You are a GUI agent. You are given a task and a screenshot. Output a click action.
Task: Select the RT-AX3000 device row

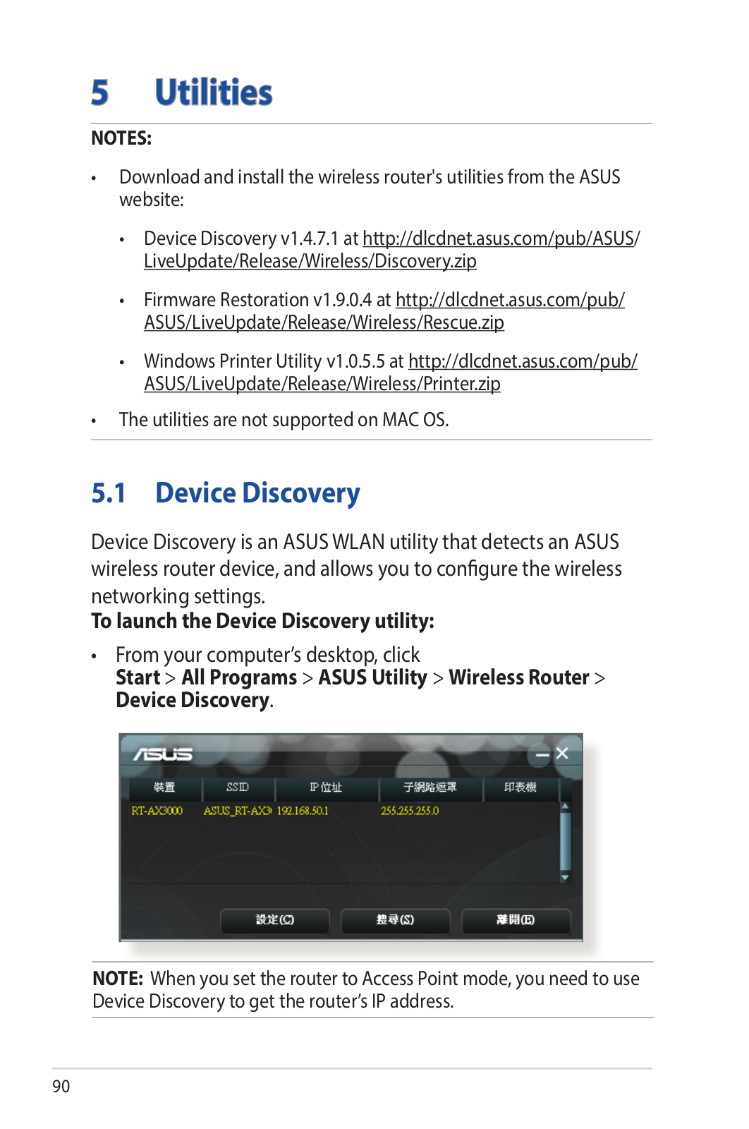pyautogui.click(x=344, y=811)
